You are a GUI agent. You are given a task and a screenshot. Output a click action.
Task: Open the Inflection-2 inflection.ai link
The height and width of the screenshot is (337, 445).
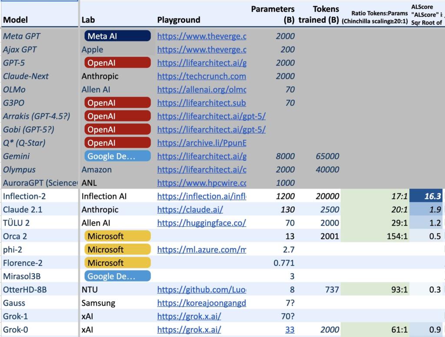coord(201,196)
